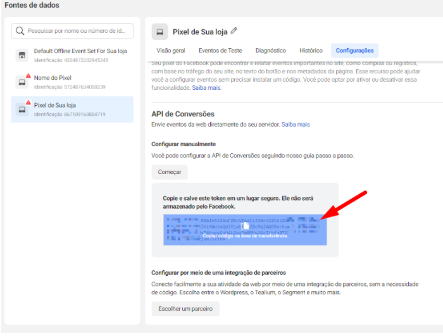This screenshot has width=443, height=336.
Task: Click the offline event set store icon
Action: (22, 55)
